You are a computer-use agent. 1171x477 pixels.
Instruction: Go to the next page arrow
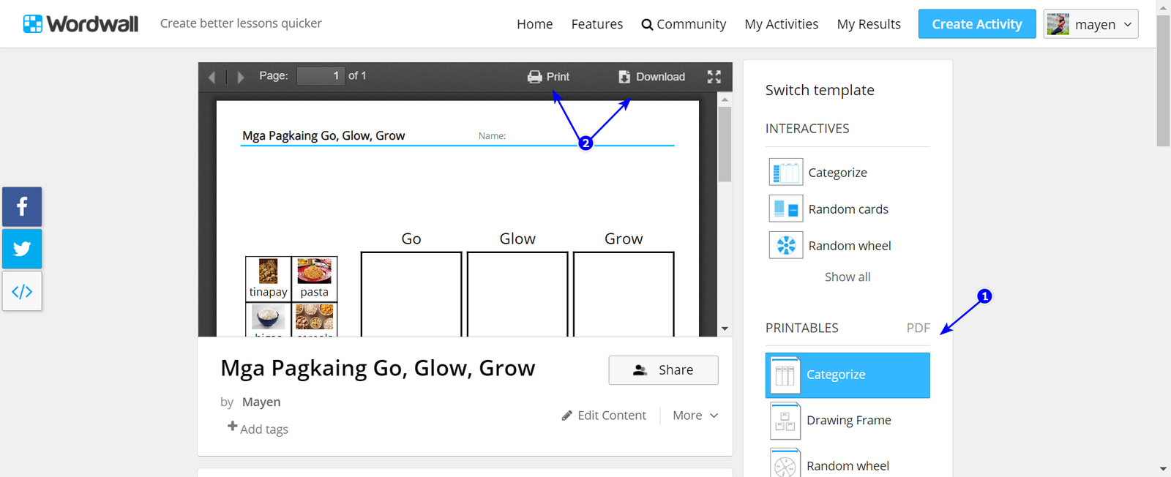point(241,77)
